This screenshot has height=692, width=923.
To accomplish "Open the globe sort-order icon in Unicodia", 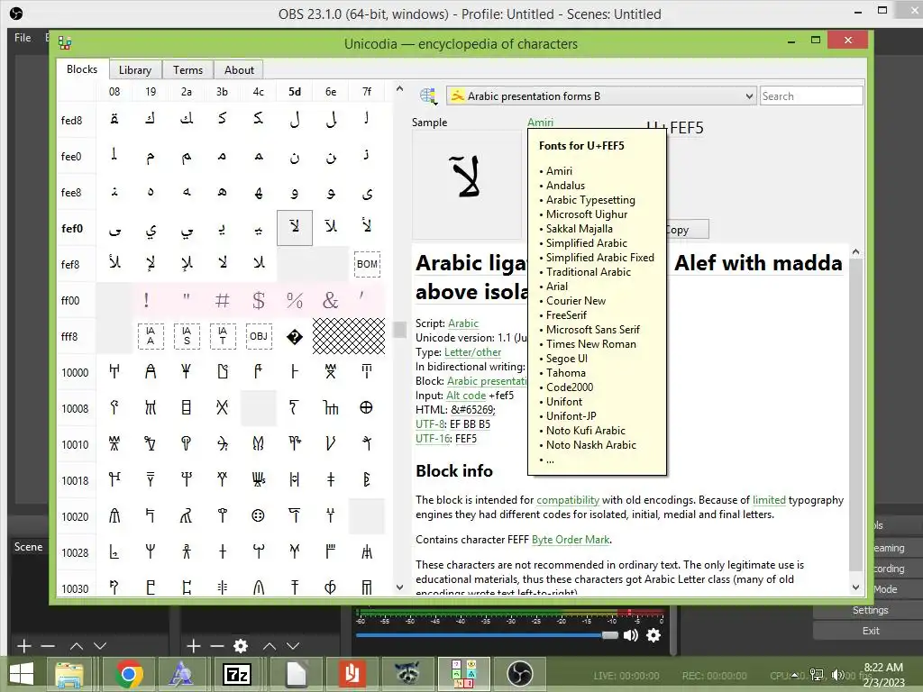I will pyautogui.click(x=428, y=96).
